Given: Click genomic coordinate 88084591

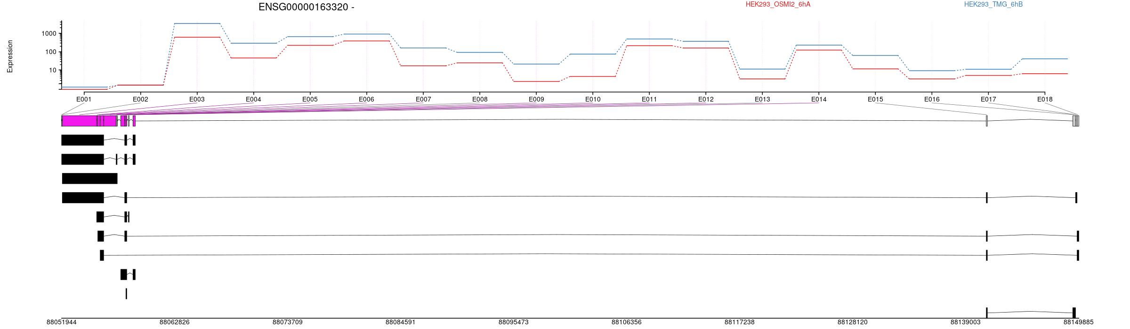Looking at the screenshot, I should [401, 322].
